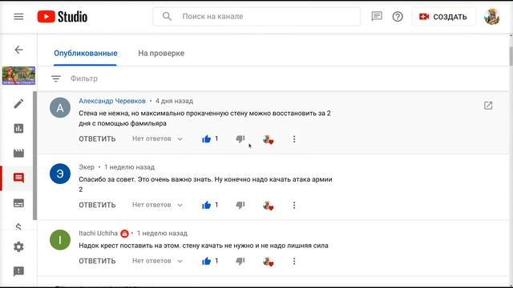Open the hamburger navigation menu
The height and width of the screenshot is (288, 513).
18,16
